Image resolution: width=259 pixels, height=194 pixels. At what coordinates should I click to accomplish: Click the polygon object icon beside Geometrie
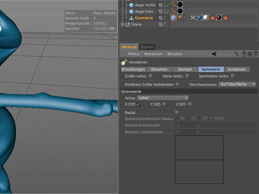[x=131, y=18]
